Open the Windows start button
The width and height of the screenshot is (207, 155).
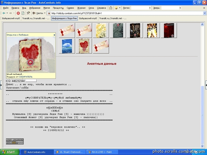[x=10, y=152]
